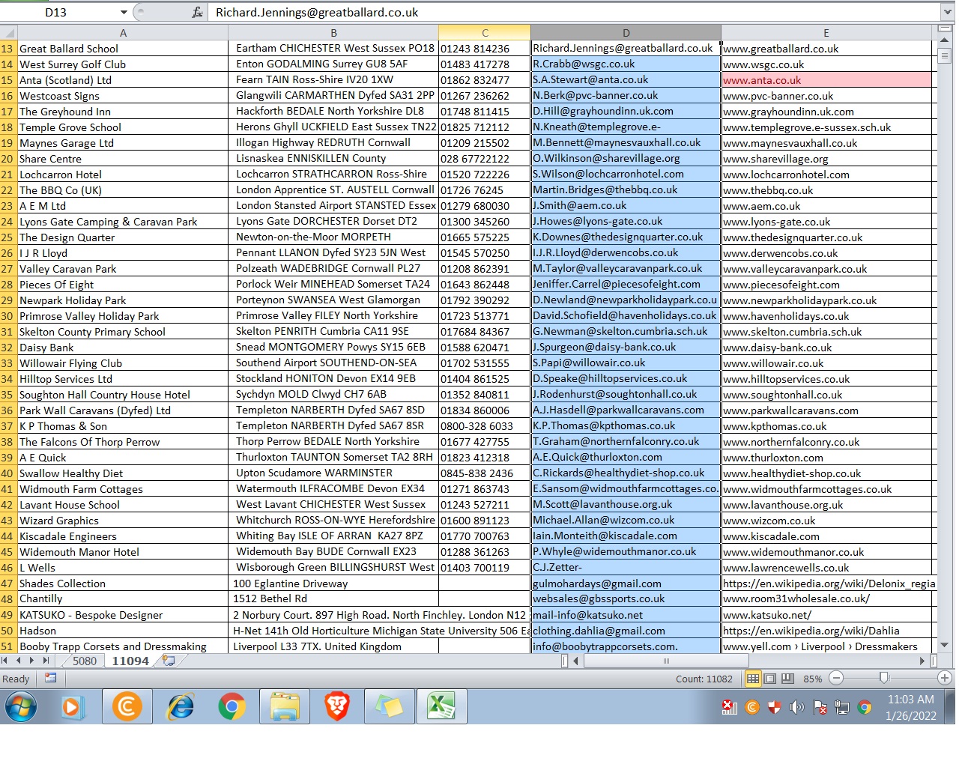The height and width of the screenshot is (767, 959).
Task: Click the Select All corner button
Action: (8, 32)
